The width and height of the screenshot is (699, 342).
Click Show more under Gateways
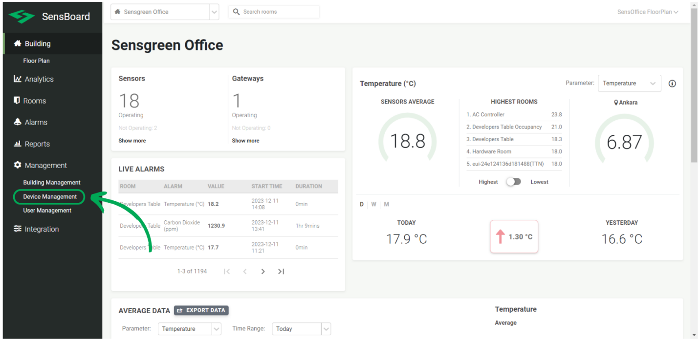tap(245, 141)
